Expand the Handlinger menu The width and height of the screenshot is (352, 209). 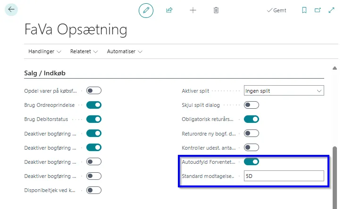click(45, 51)
